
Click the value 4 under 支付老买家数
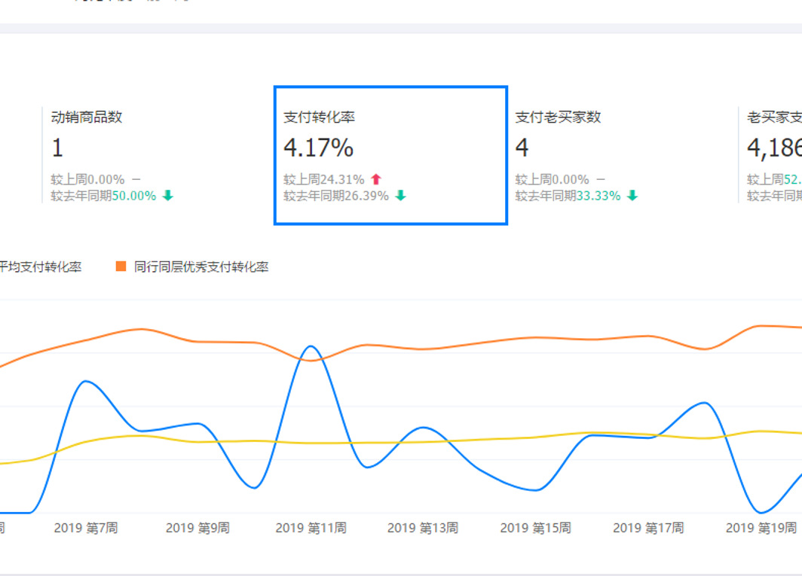click(x=522, y=148)
